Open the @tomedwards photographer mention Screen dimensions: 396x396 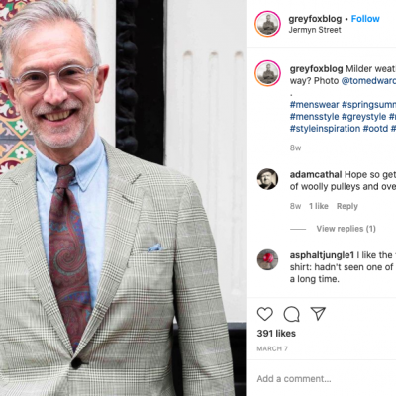(368, 81)
